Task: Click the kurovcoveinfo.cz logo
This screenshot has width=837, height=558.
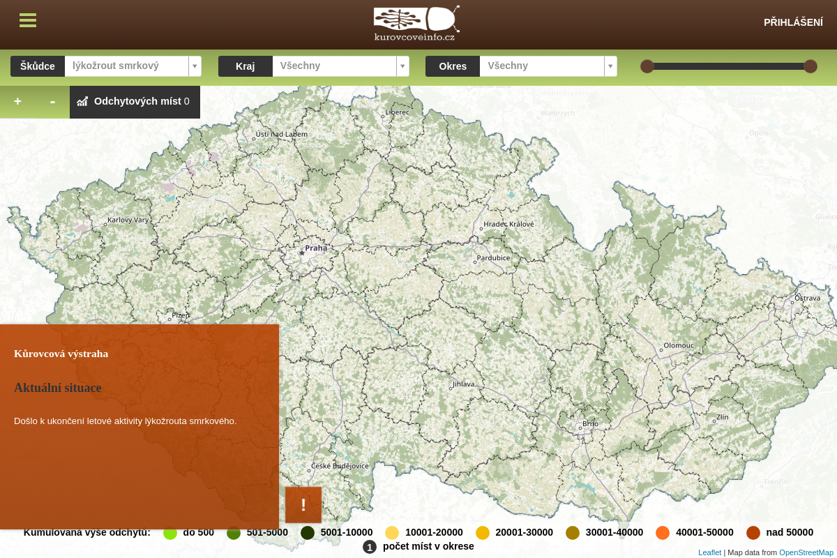Action: pos(416,24)
